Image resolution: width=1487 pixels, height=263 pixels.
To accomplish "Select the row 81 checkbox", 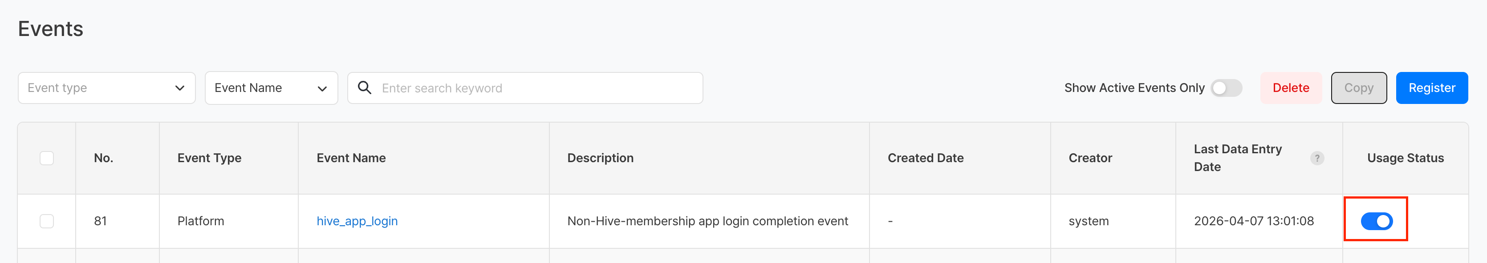I will point(47,221).
